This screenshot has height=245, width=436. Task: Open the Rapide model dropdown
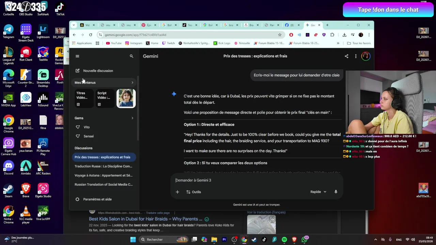pyautogui.click(x=318, y=192)
